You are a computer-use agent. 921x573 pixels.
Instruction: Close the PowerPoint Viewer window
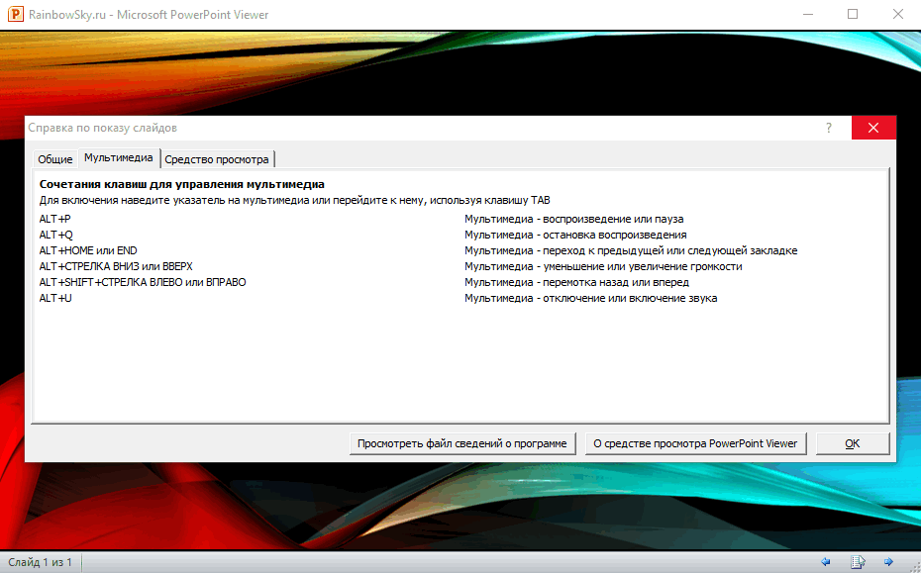(x=898, y=14)
